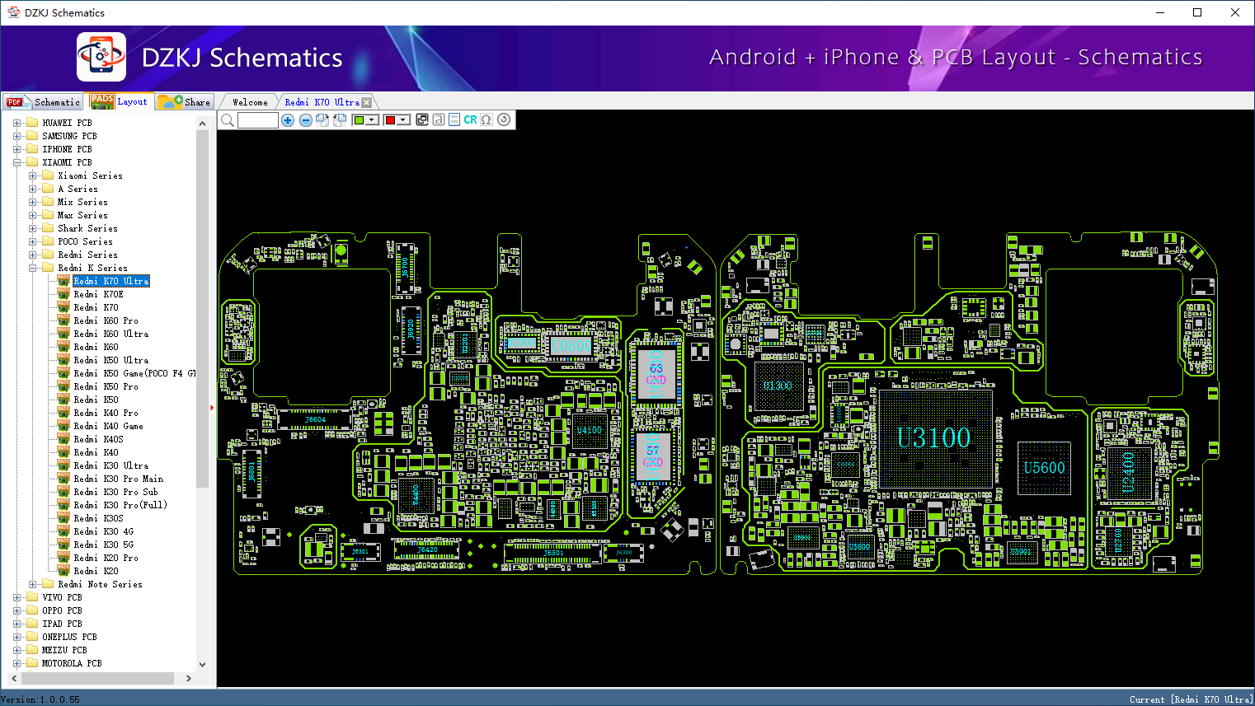Screen dimensions: 1255x706
Task: Click the right arrow of the horizontal tree scrollbar
Action: [x=189, y=678]
